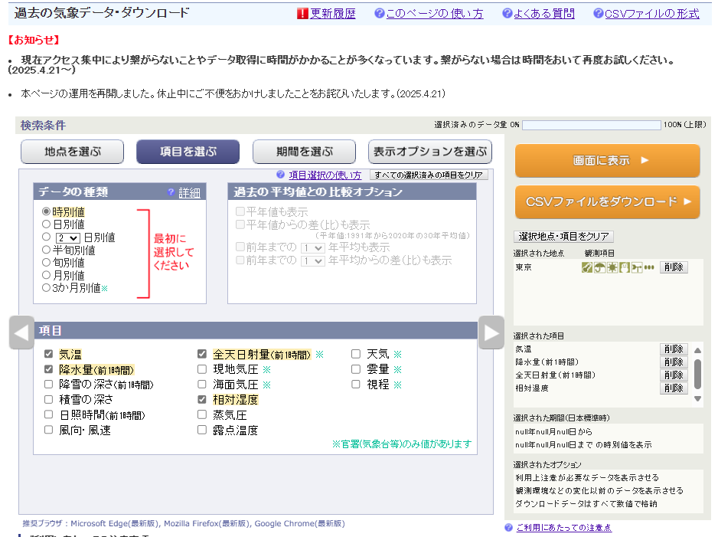Click the umbrella precipitation icon for Tokyo
Image resolution: width=718 pixels, height=537 pixels.
[x=599, y=267]
